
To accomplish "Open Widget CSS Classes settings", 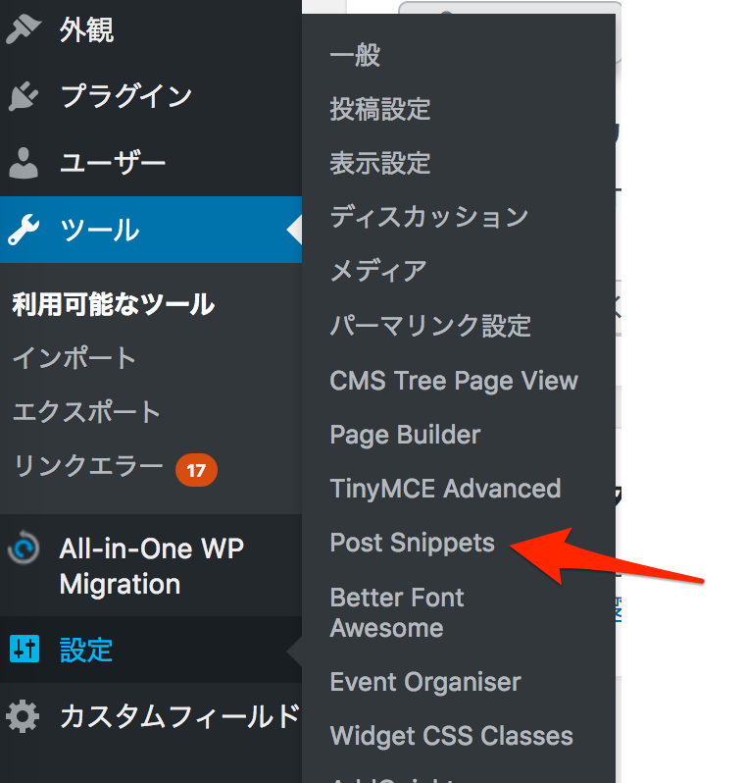I will pyautogui.click(x=451, y=736).
